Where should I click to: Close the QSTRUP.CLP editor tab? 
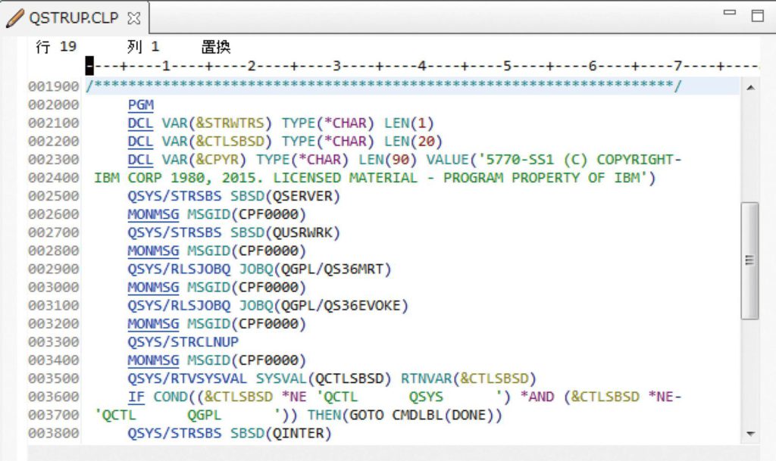[x=134, y=17]
